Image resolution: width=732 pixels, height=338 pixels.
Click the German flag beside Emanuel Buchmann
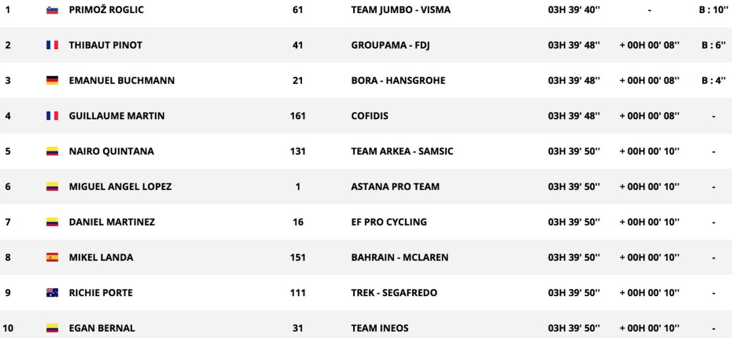[x=52, y=81]
